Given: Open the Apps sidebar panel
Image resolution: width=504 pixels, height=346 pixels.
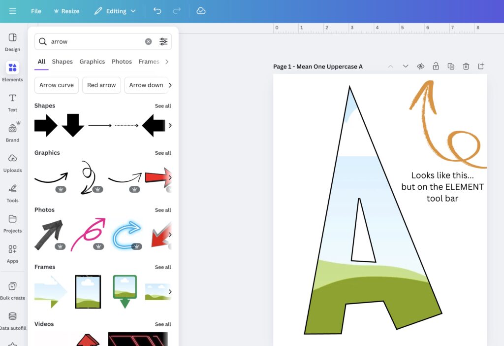Looking at the screenshot, I should coord(12,253).
